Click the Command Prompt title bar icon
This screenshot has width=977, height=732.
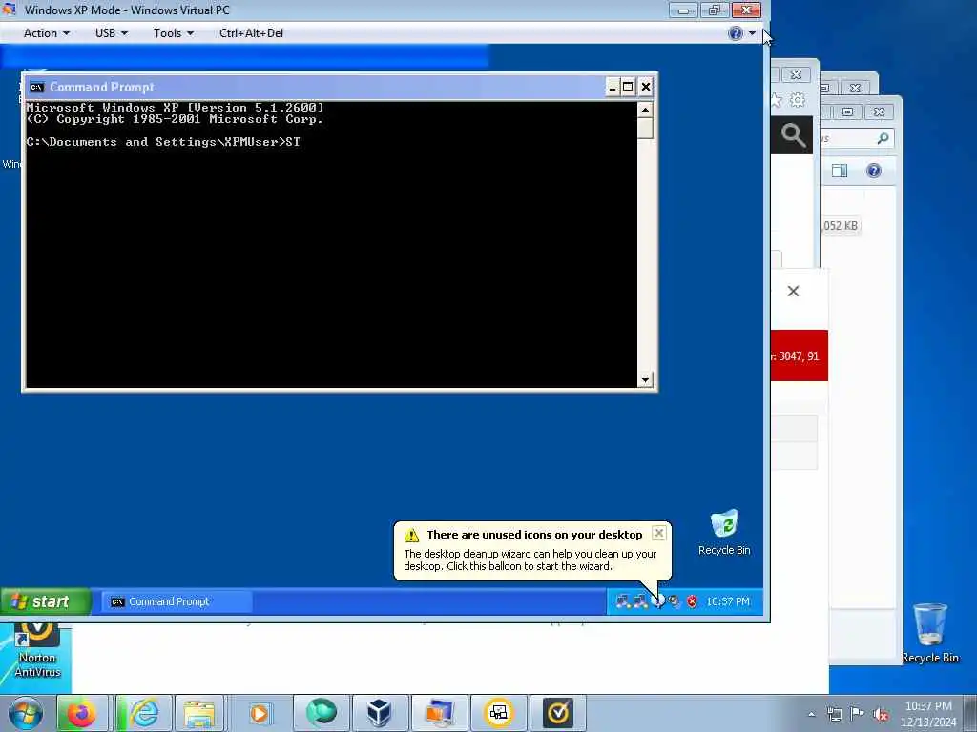[37, 87]
